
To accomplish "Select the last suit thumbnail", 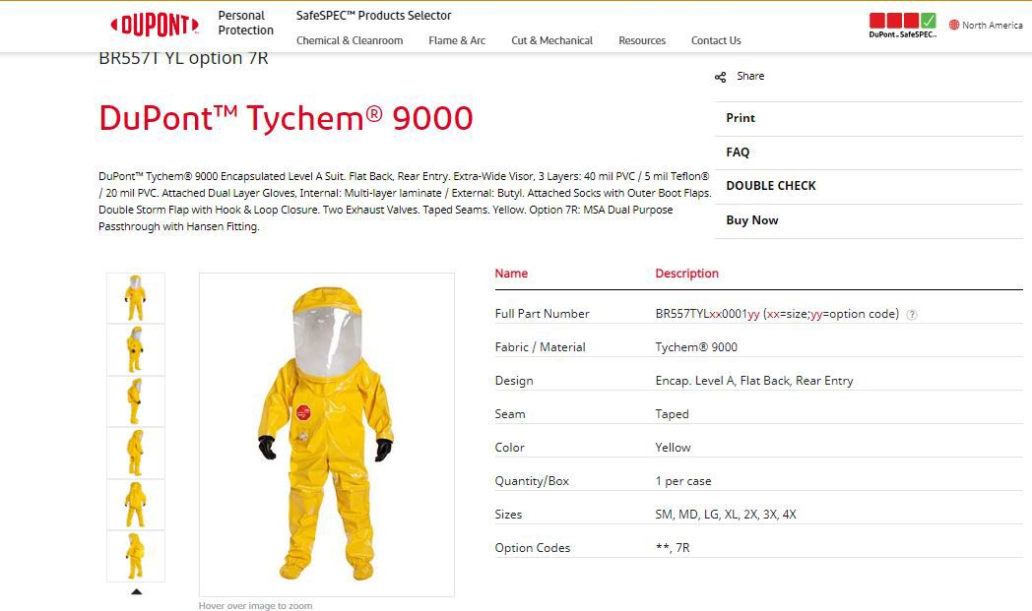I will click(x=136, y=557).
